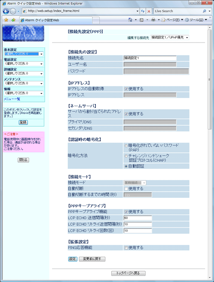Click the プライマリDNS field
Viewport: 214px width, 282px height.
pos(150,122)
